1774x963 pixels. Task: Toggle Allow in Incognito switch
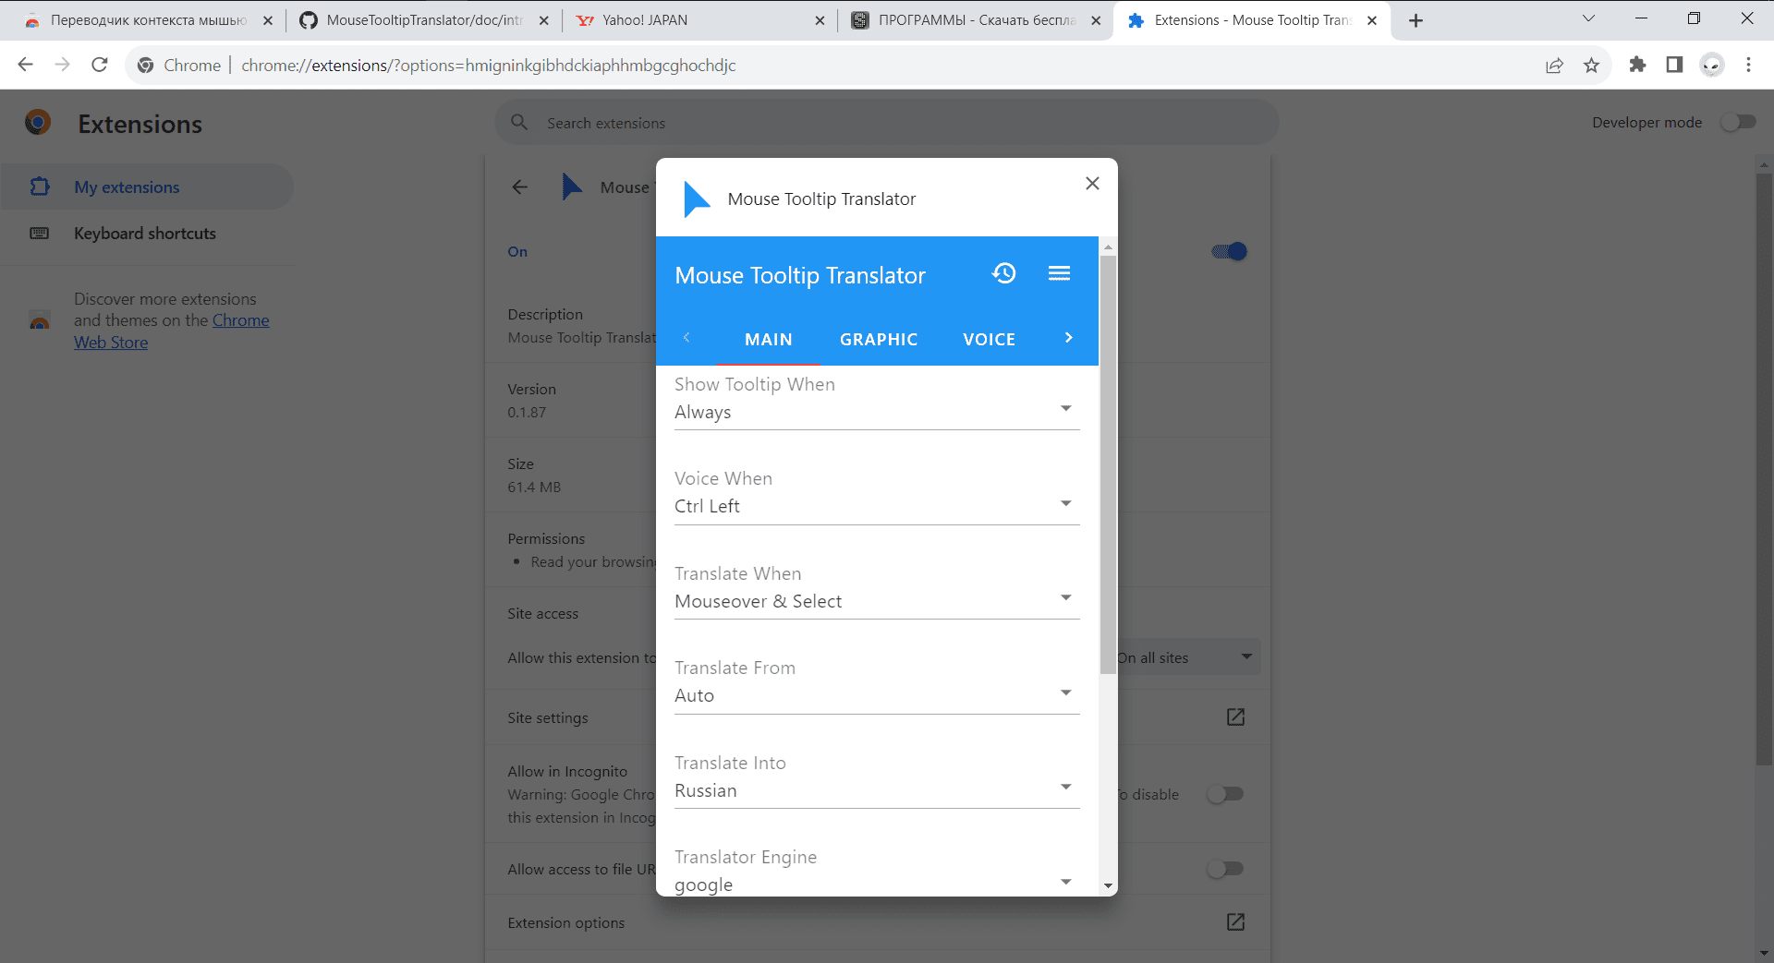(1226, 794)
